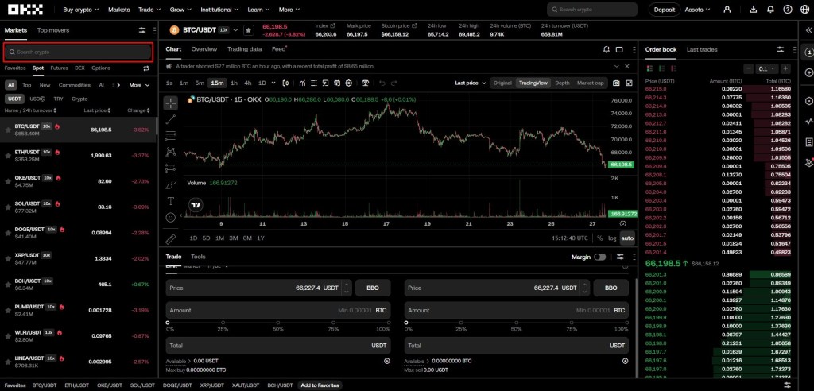Viewport: 814px width, 391px height.
Task: Toggle the Margin switch
Action: pyautogui.click(x=599, y=257)
